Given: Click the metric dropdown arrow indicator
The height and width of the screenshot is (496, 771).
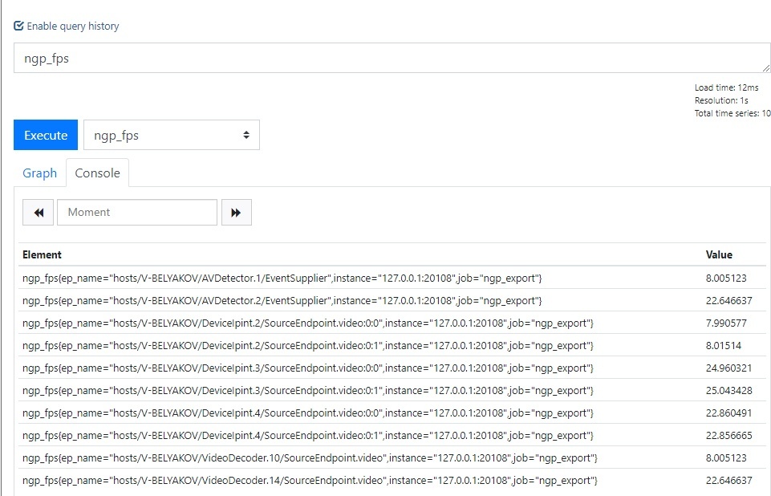Looking at the screenshot, I should tap(246, 136).
